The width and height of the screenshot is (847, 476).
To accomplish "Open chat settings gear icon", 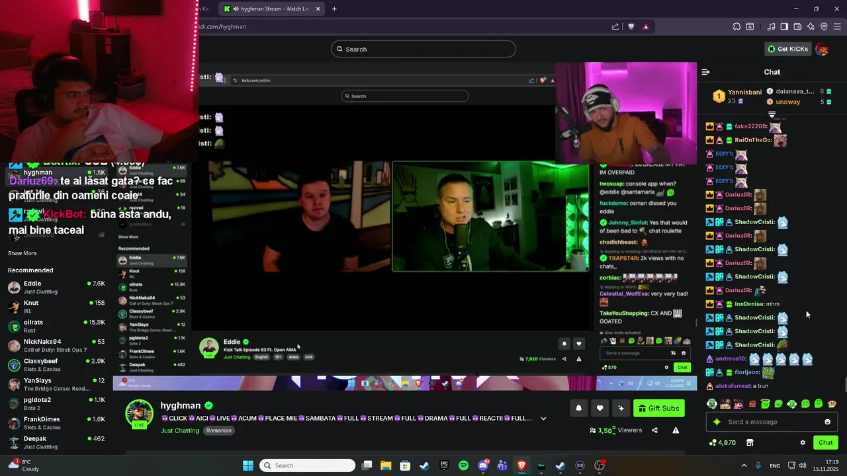I will click(x=803, y=443).
